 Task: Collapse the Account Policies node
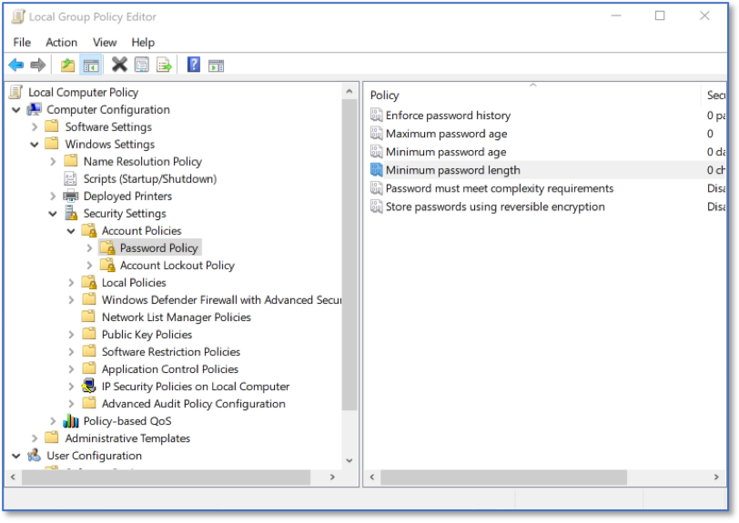(x=71, y=231)
